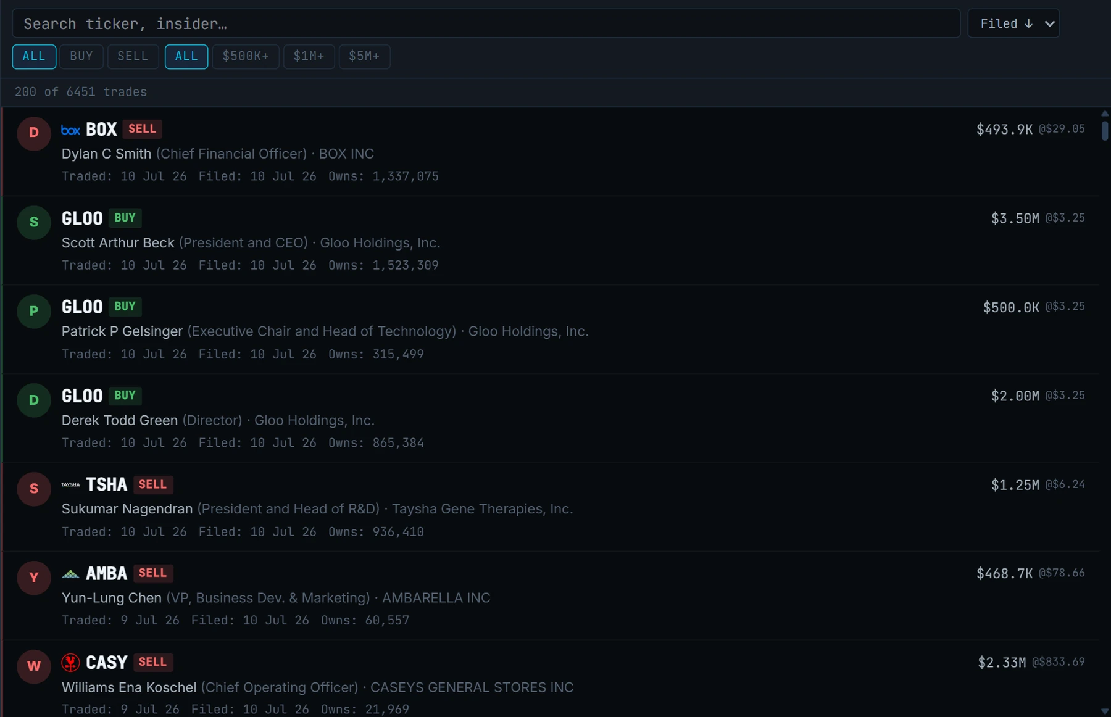Click Dylan C Smith's D avatar
The width and height of the screenshot is (1111, 717).
tap(34, 133)
